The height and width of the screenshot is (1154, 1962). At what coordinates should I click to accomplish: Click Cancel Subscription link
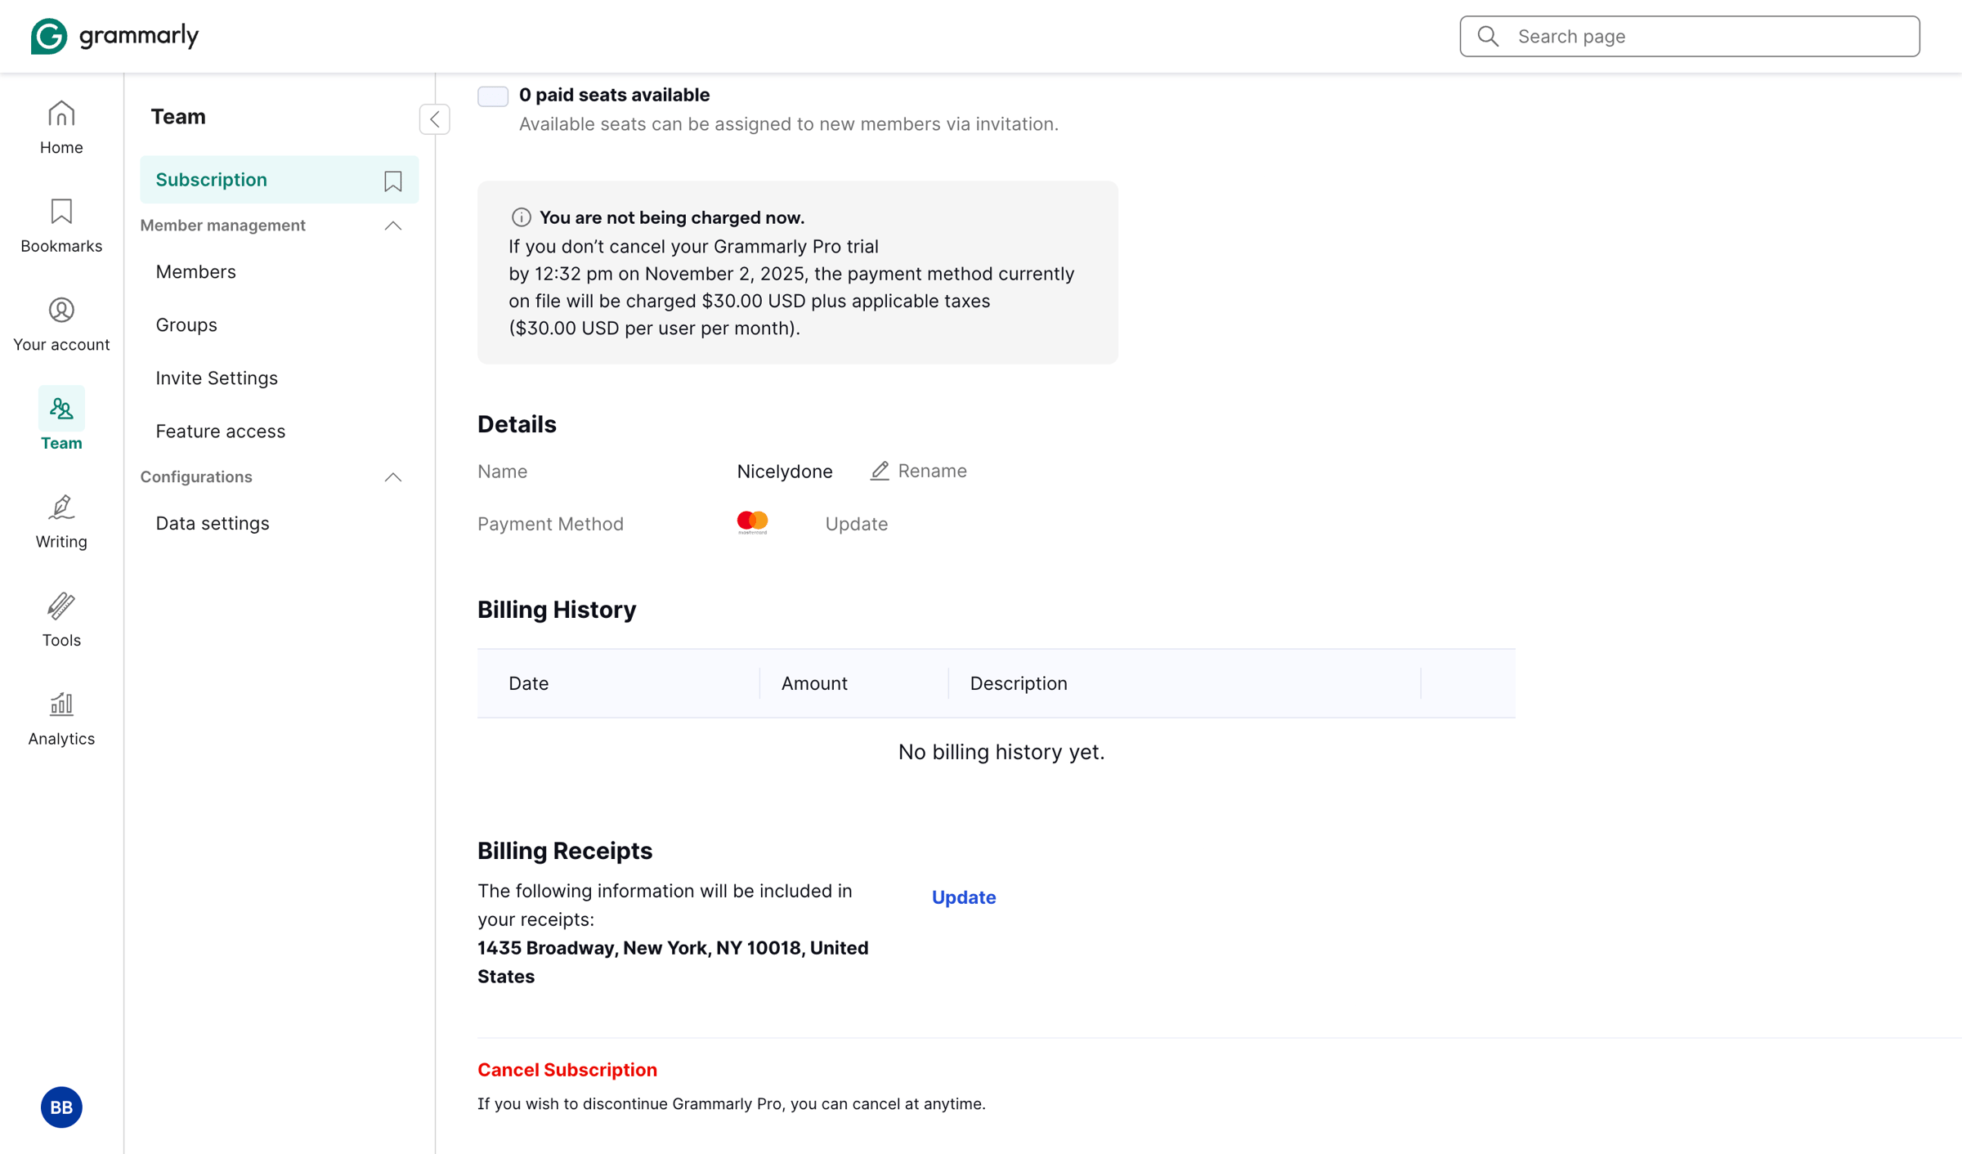tap(567, 1070)
